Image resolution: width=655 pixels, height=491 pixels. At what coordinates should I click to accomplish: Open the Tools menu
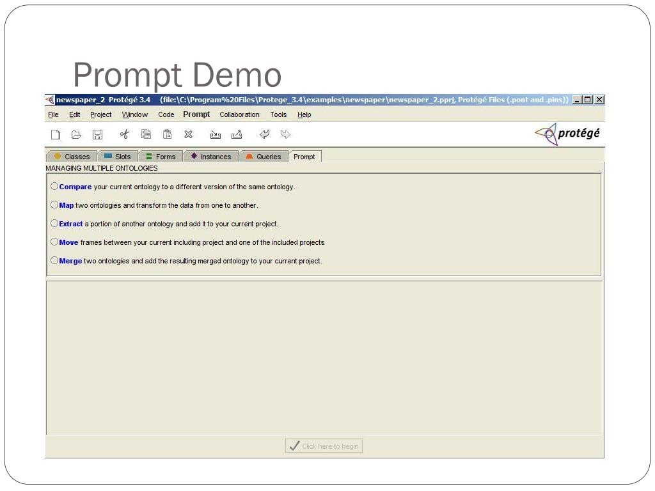278,114
